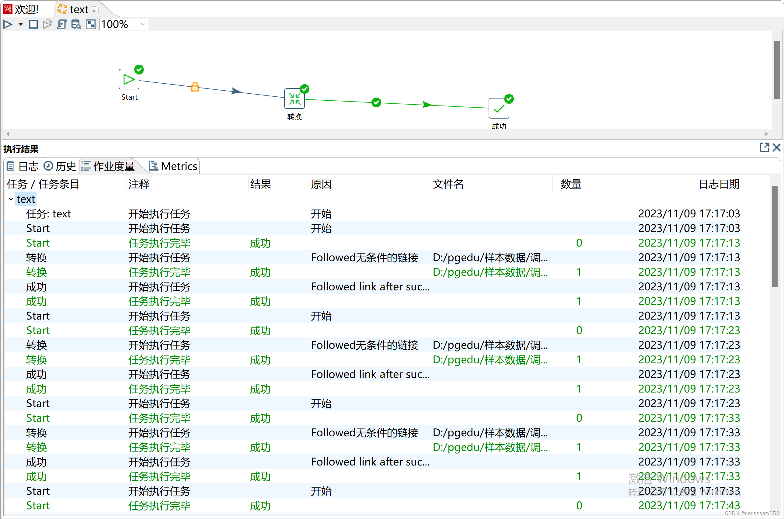Click the green checkmark on the Start node

click(x=139, y=69)
